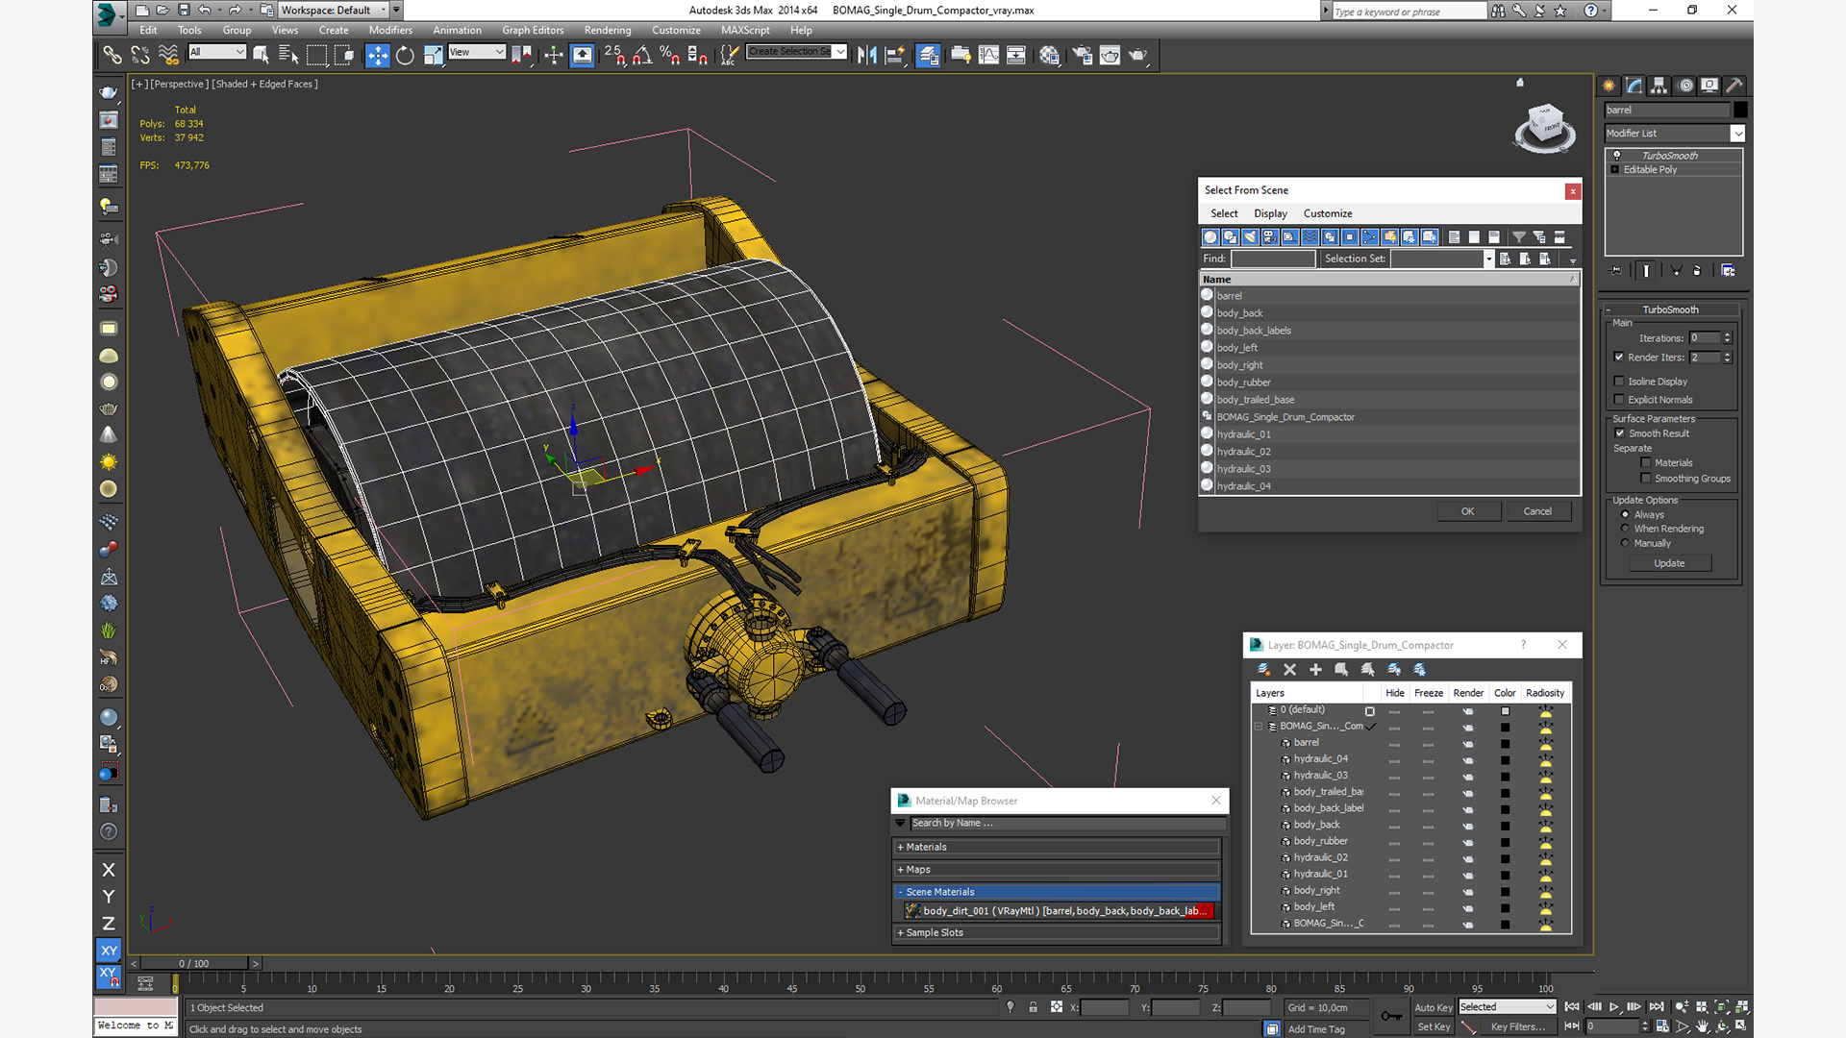The width and height of the screenshot is (1846, 1038).
Task: Select the When Rendering update option
Action: (x=1625, y=529)
